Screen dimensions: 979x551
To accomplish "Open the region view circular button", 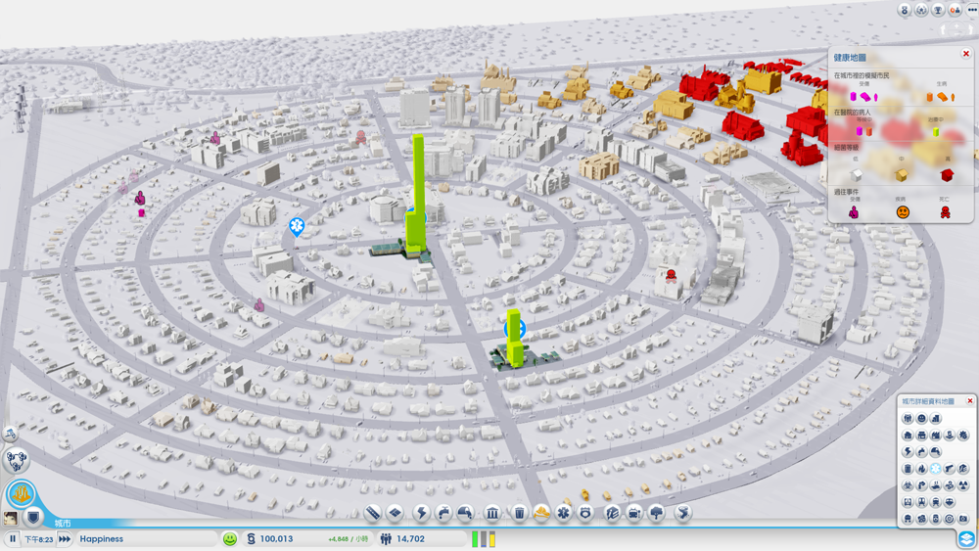I will (x=16, y=460).
